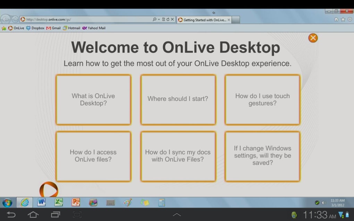Open How do I access OnLive files? tile
This screenshot has width=354, height=221.
tap(93, 156)
